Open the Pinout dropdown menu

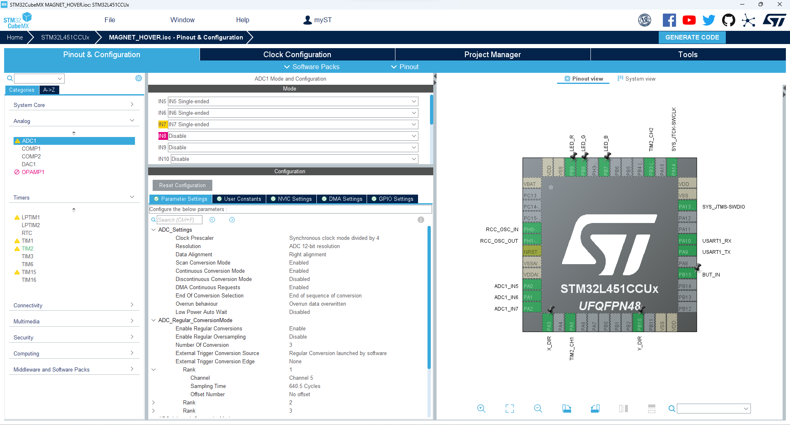point(405,67)
